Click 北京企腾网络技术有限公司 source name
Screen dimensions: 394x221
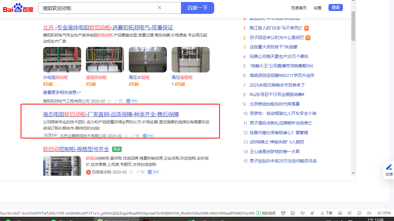[x=83, y=136]
